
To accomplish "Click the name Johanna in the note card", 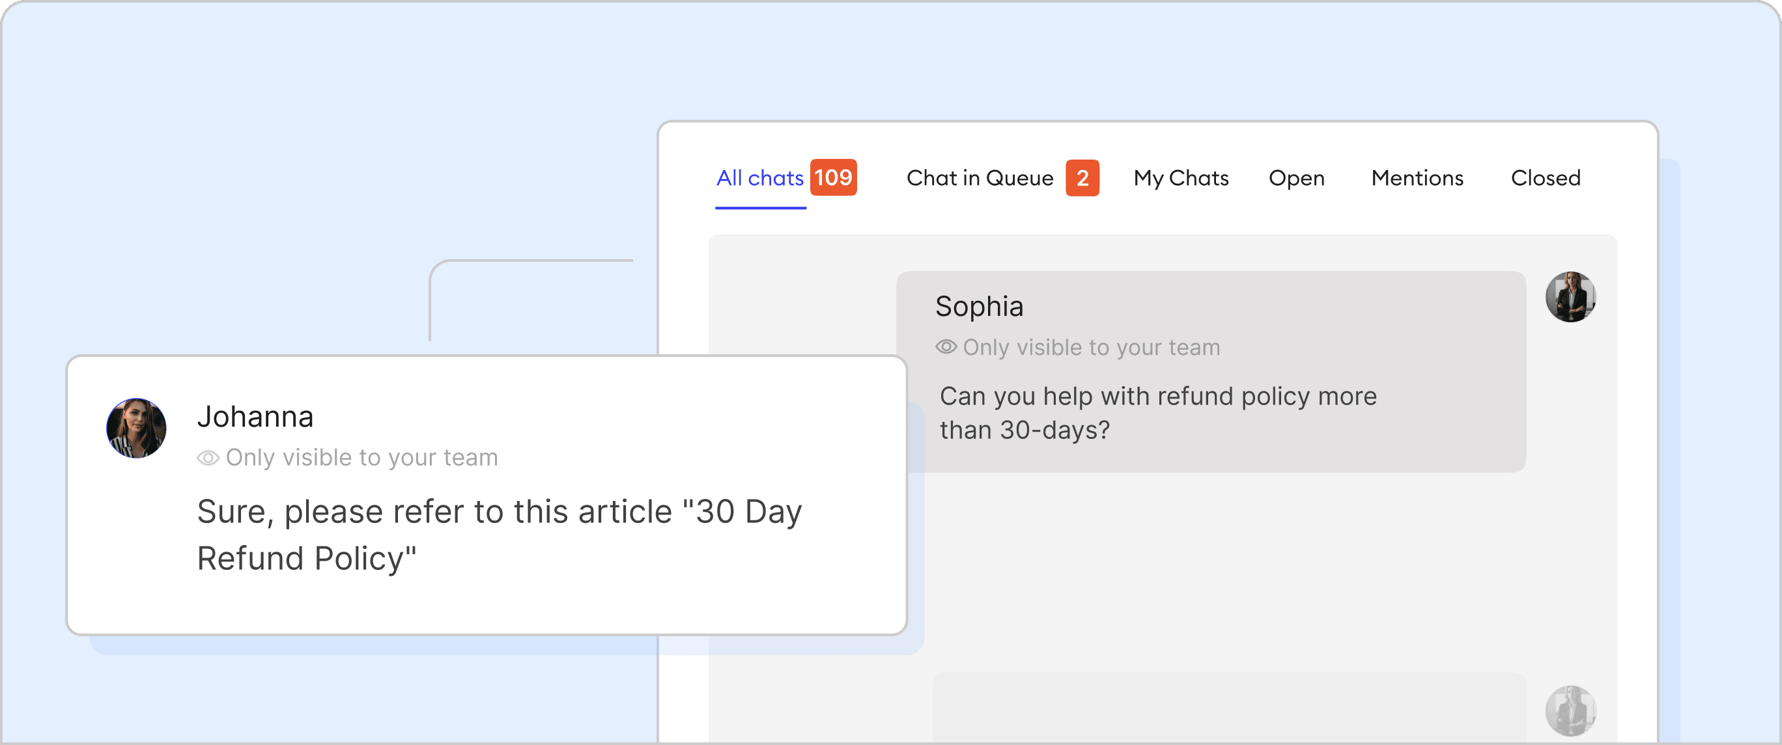I will pyautogui.click(x=255, y=416).
